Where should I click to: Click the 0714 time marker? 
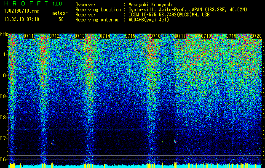(105, 36)
